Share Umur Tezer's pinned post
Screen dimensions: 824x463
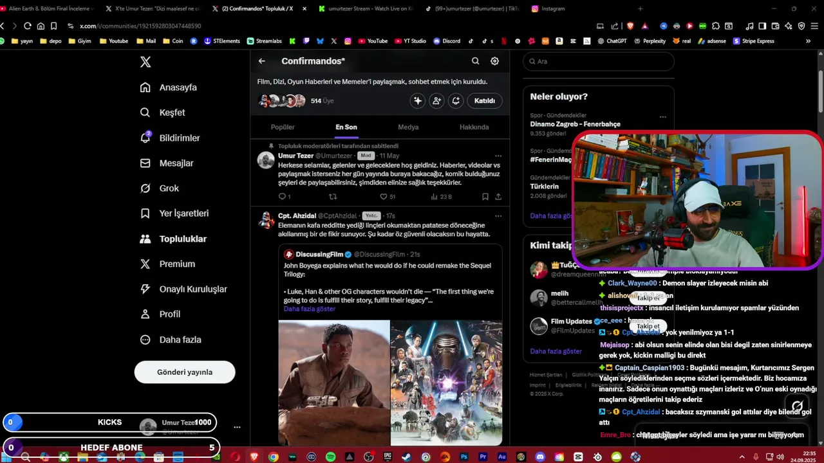[x=498, y=197]
